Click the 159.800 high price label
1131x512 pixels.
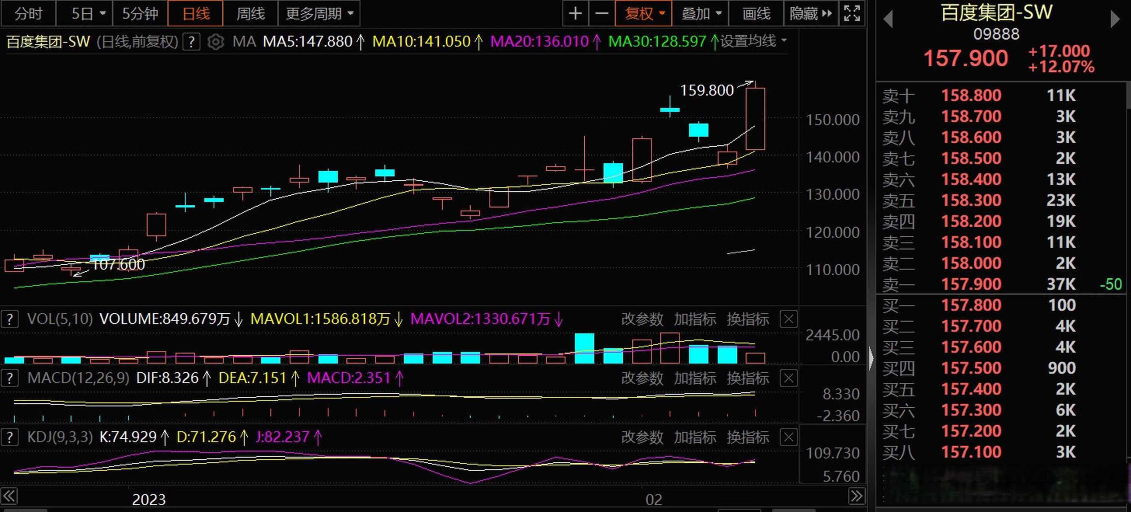click(707, 90)
